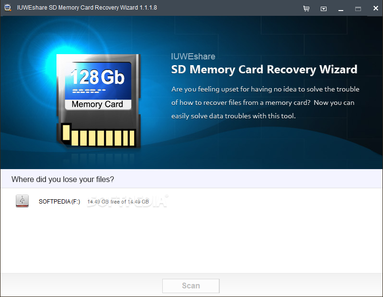This screenshot has width=383, height=297.
Task: Open the shopping cart purchase icon
Action: pos(306,9)
